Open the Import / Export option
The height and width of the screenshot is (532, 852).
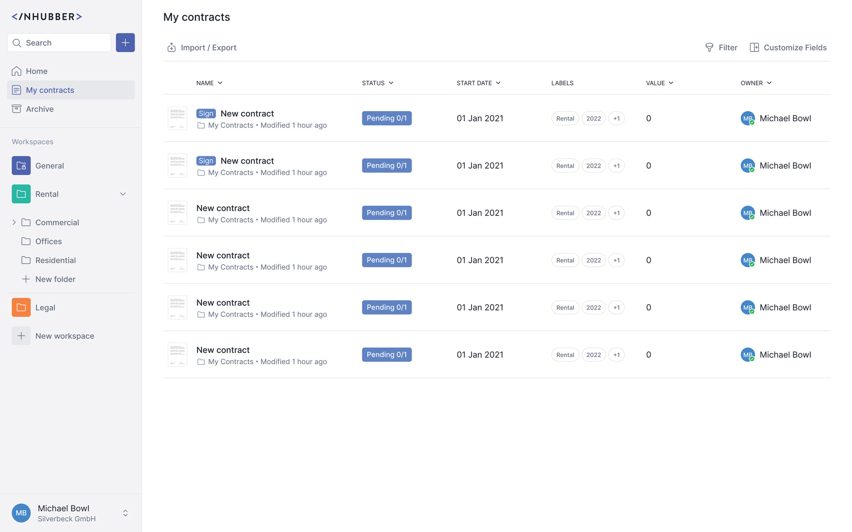click(x=201, y=48)
